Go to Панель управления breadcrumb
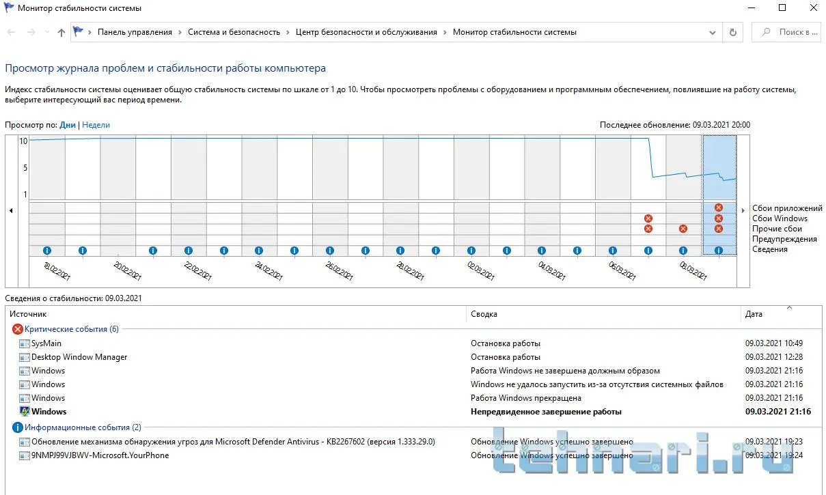826x495 pixels. tap(135, 32)
